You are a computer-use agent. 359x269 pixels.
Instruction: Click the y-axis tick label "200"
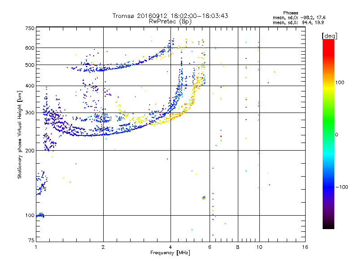tap(30, 151)
